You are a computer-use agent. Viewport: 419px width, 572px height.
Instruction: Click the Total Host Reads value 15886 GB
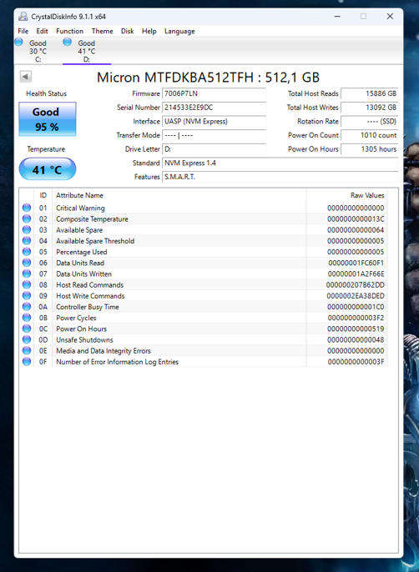(369, 93)
